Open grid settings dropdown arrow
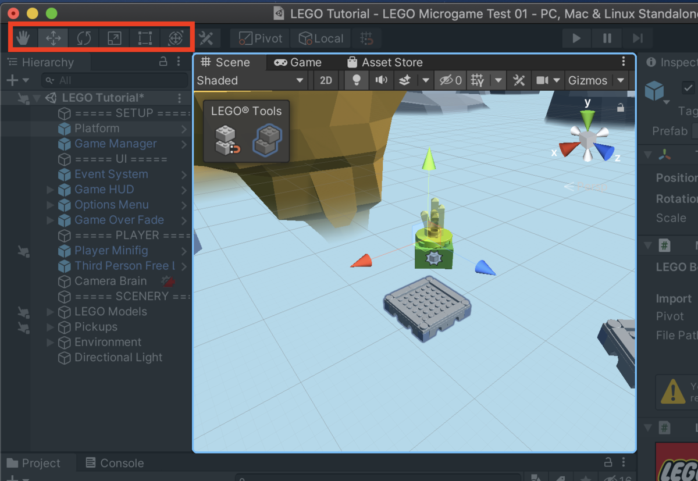This screenshot has height=481, width=698. (498, 80)
